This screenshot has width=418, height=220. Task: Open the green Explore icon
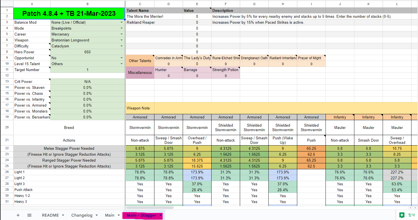[402, 215]
